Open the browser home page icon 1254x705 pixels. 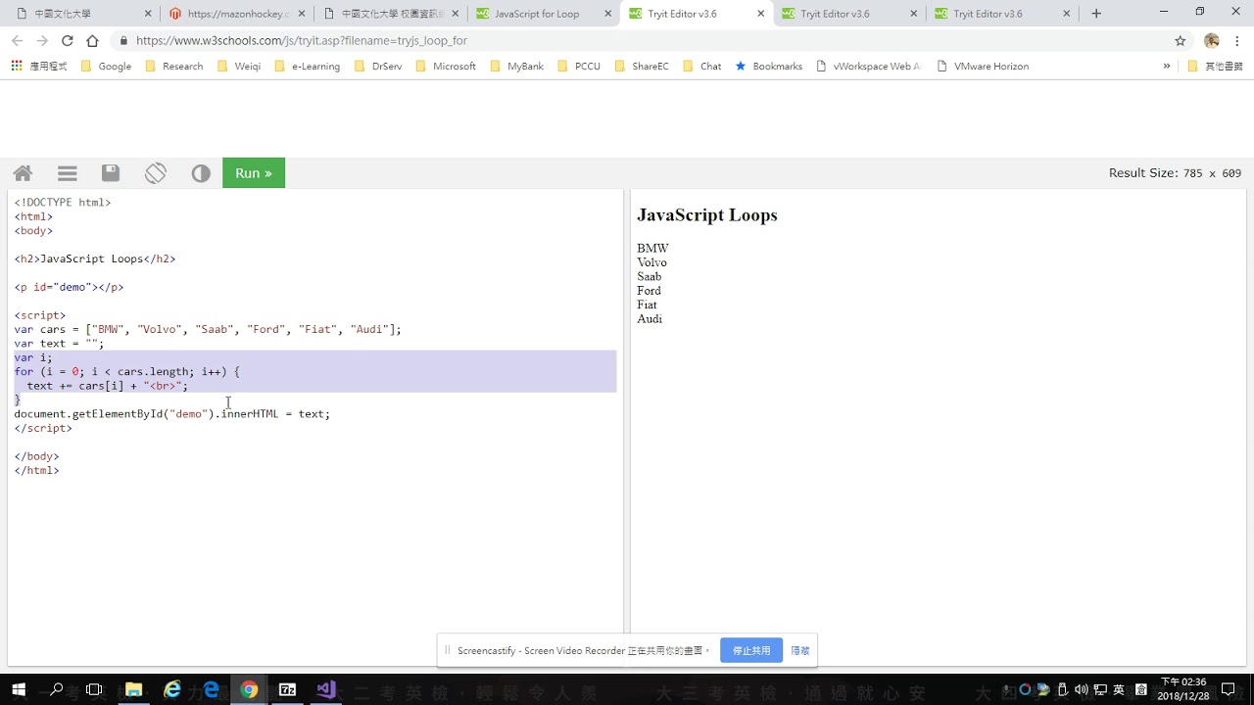[x=93, y=41]
